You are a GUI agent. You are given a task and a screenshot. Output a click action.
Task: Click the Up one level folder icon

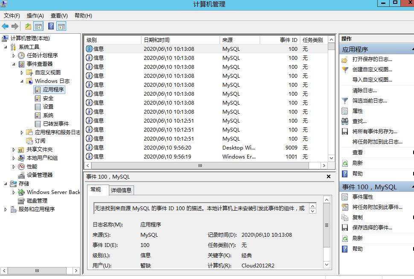coord(28,26)
